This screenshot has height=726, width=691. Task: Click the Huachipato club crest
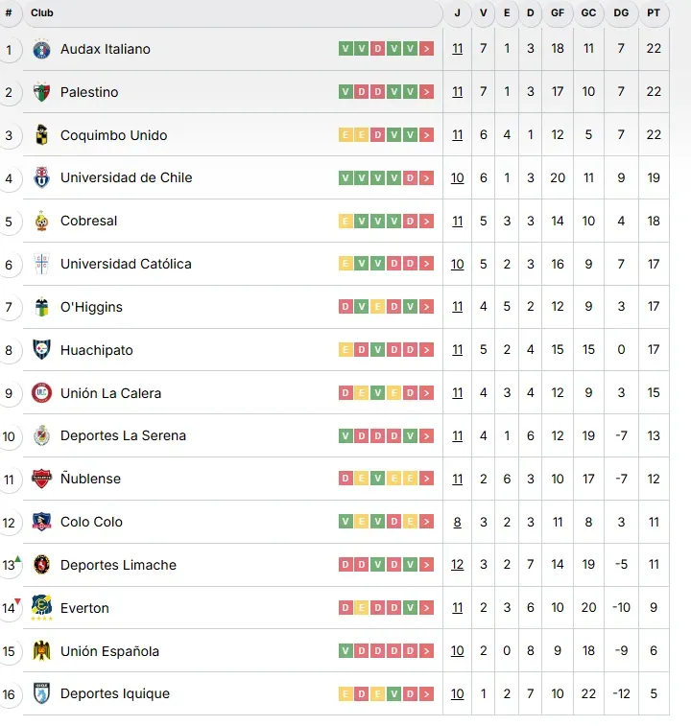(40, 350)
